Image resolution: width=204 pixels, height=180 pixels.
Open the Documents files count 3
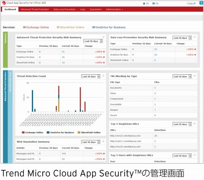point(155,88)
